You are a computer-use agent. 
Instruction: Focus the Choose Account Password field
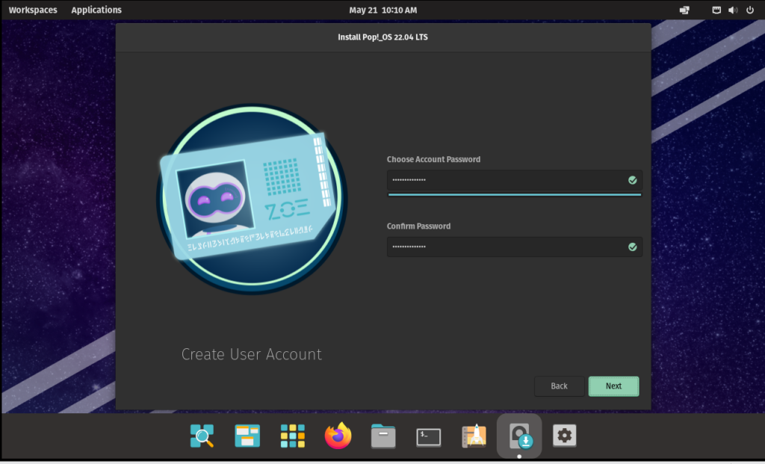click(514, 180)
